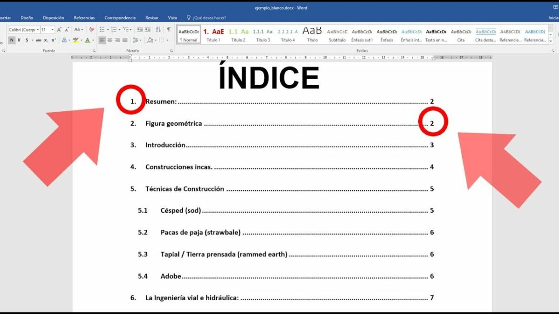Image resolution: width=559 pixels, height=314 pixels.
Task: Click the superscript formatting icon
Action: 54,40
